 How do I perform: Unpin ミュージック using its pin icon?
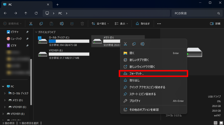click(27, 39)
